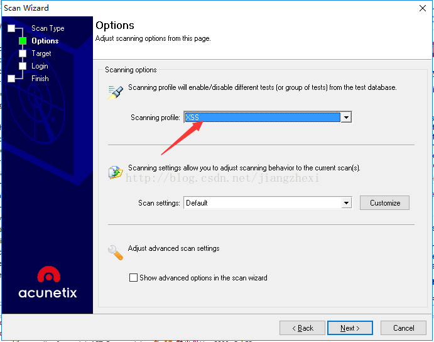Click the Customize button
This screenshot has height=342, width=434.
click(x=384, y=203)
